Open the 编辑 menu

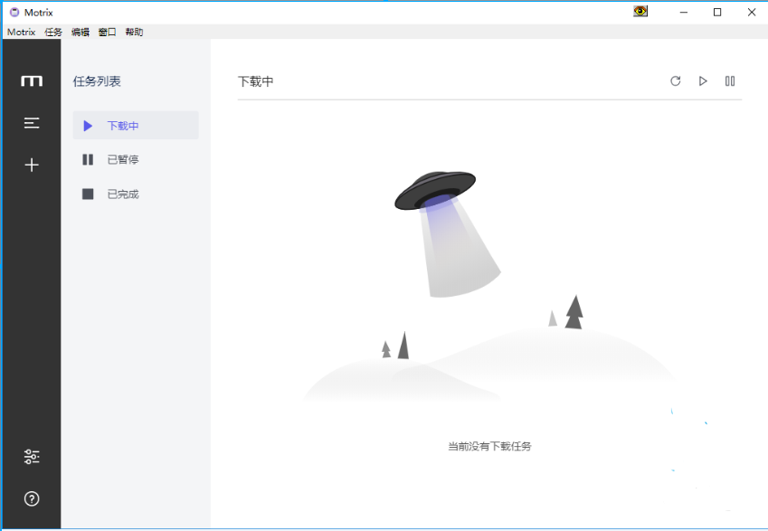[81, 32]
